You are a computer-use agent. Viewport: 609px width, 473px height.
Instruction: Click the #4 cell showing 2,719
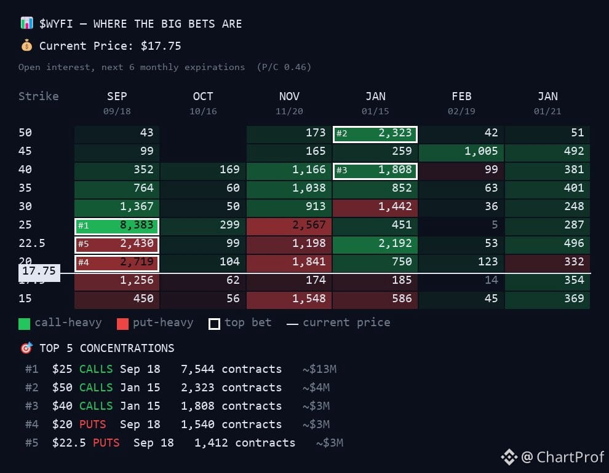pos(117,262)
